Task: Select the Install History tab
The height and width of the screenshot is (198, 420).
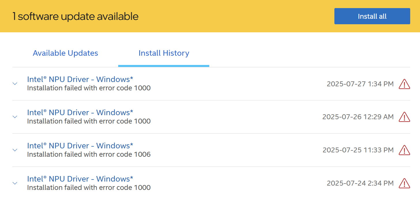Action: pyautogui.click(x=164, y=53)
